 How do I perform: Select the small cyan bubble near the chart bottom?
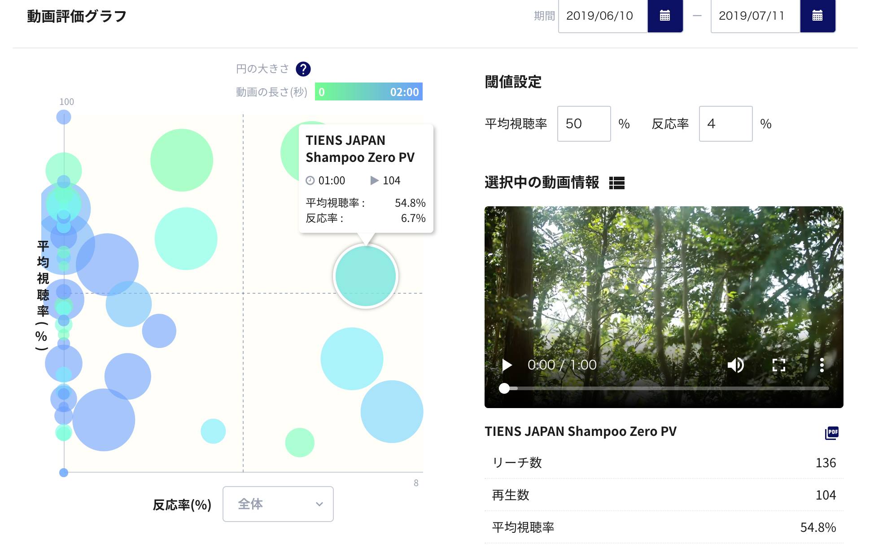tap(213, 431)
